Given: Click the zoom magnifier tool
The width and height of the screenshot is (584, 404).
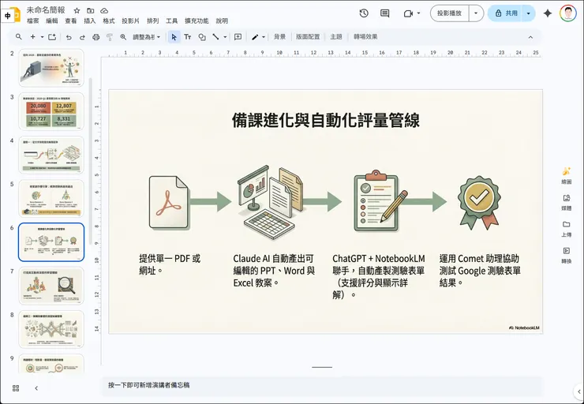Looking at the screenshot, I should coord(123,37).
